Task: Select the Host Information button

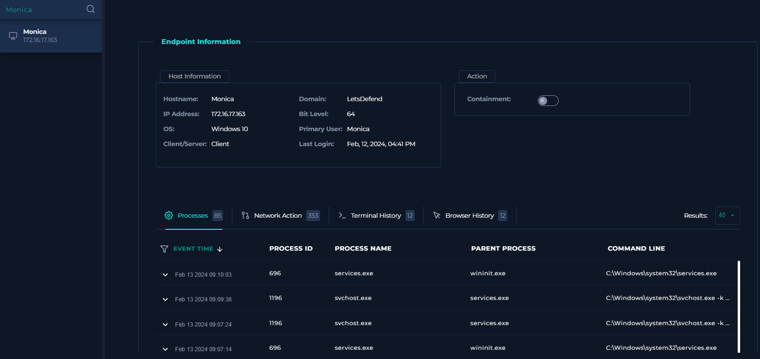Action: 194,76
